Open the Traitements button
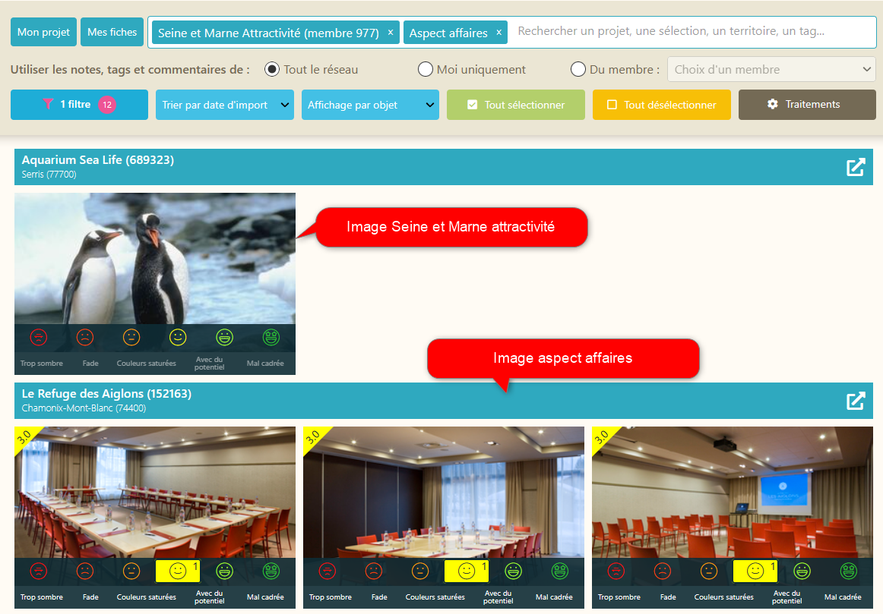Viewport: 883px width, 614px height. pyautogui.click(x=807, y=105)
